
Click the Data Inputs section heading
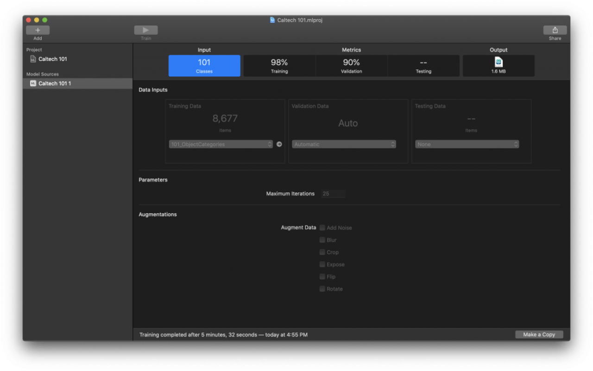click(x=153, y=90)
